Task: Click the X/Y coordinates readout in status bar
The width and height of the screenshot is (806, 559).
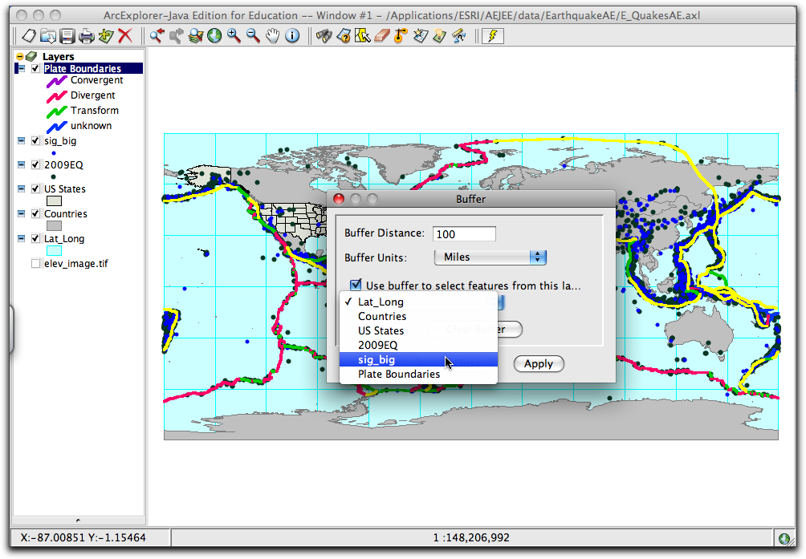Action: (x=83, y=537)
